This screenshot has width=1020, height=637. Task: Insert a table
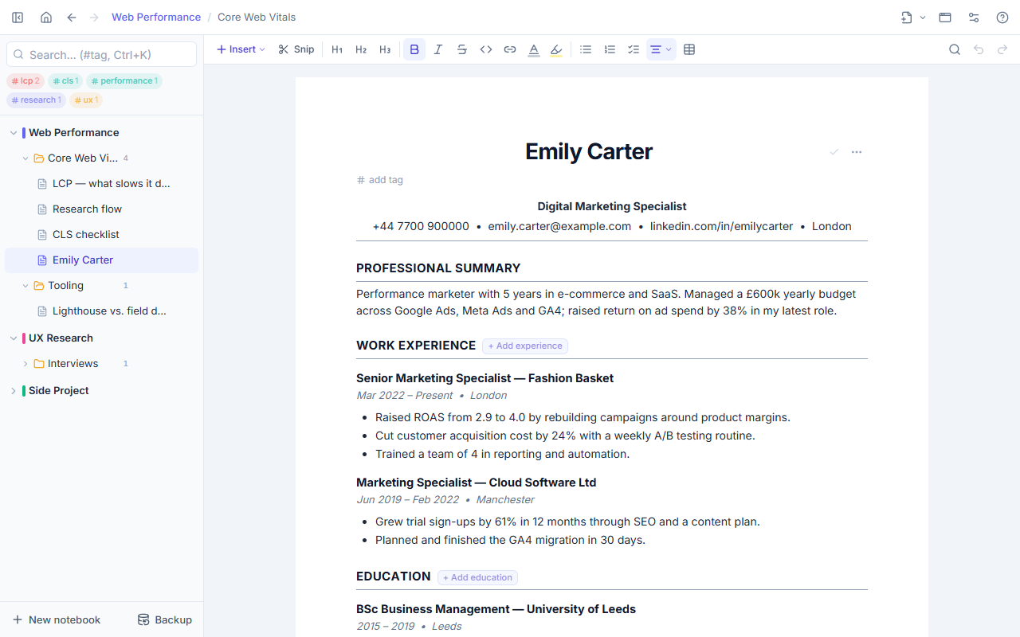pyautogui.click(x=689, y=49)
